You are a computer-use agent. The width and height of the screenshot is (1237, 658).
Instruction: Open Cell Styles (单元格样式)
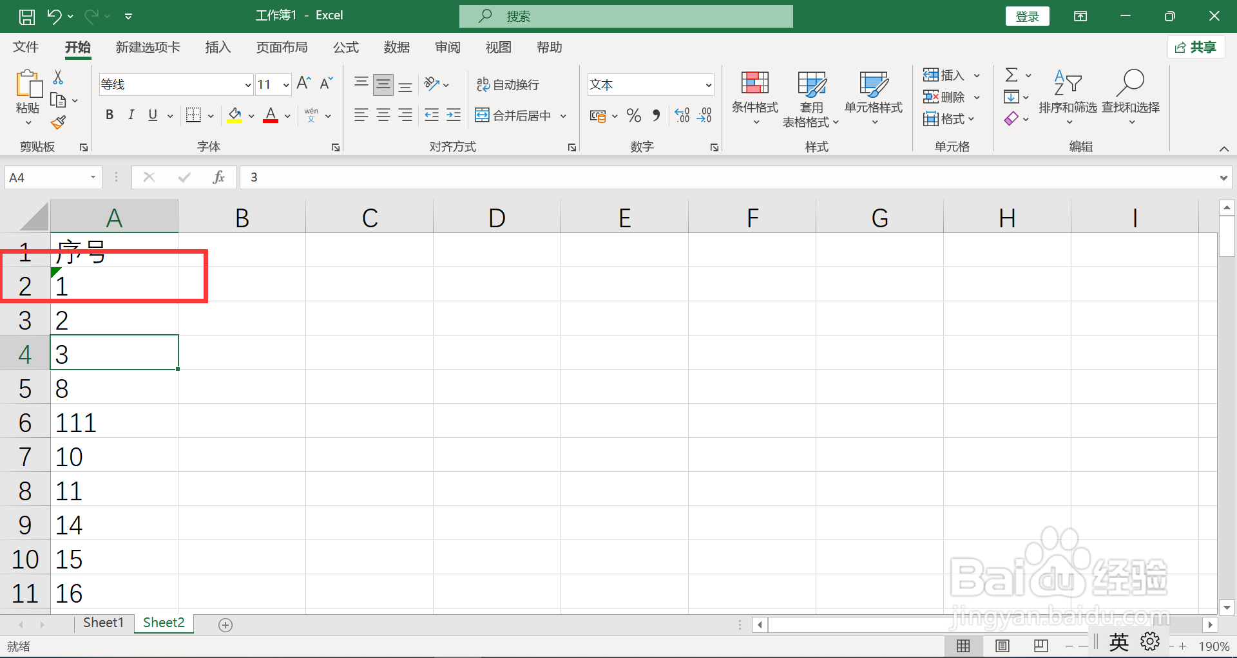874,97
